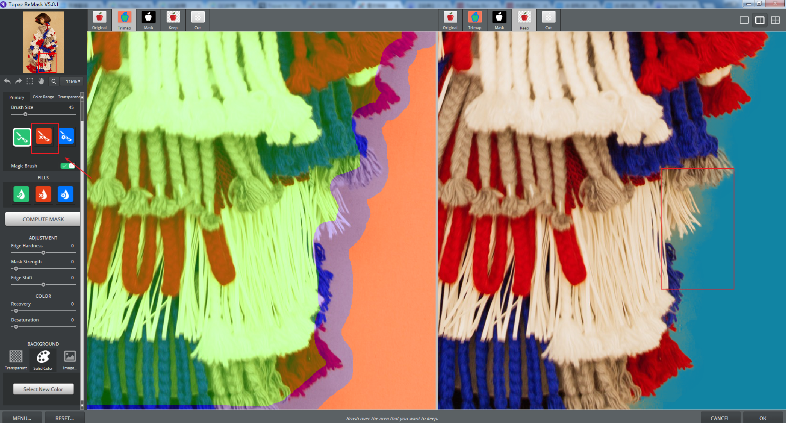Click the navigator preview thumbnail
The height and width of the screenshot is (423, 786).
pyautogui.click(x=43, y=42)
